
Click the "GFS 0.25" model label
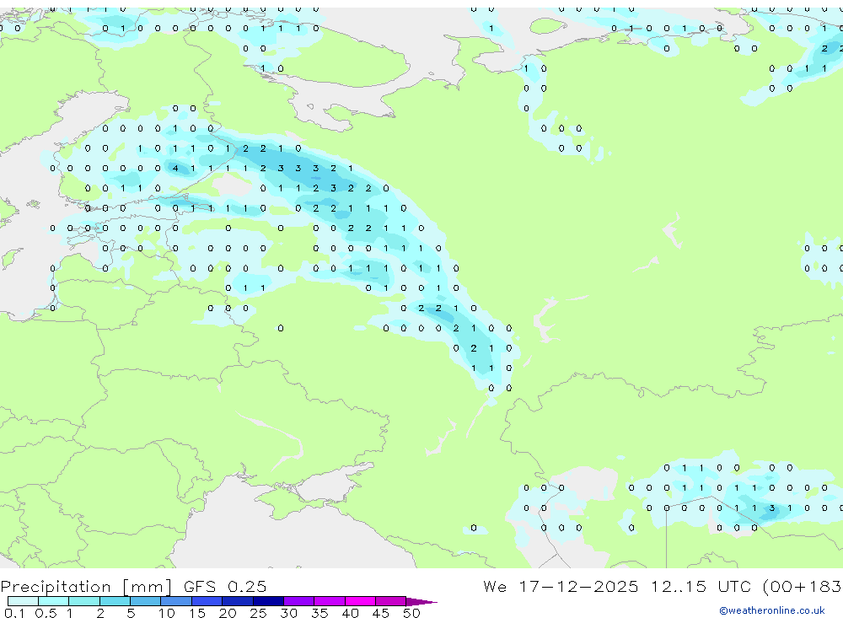pyautogui.click(x=225, y=586)
